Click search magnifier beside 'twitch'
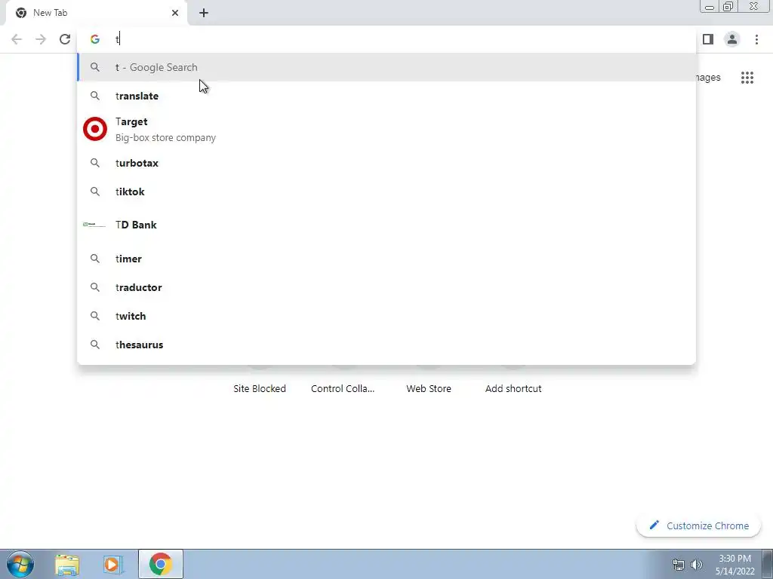 (94, 316)
